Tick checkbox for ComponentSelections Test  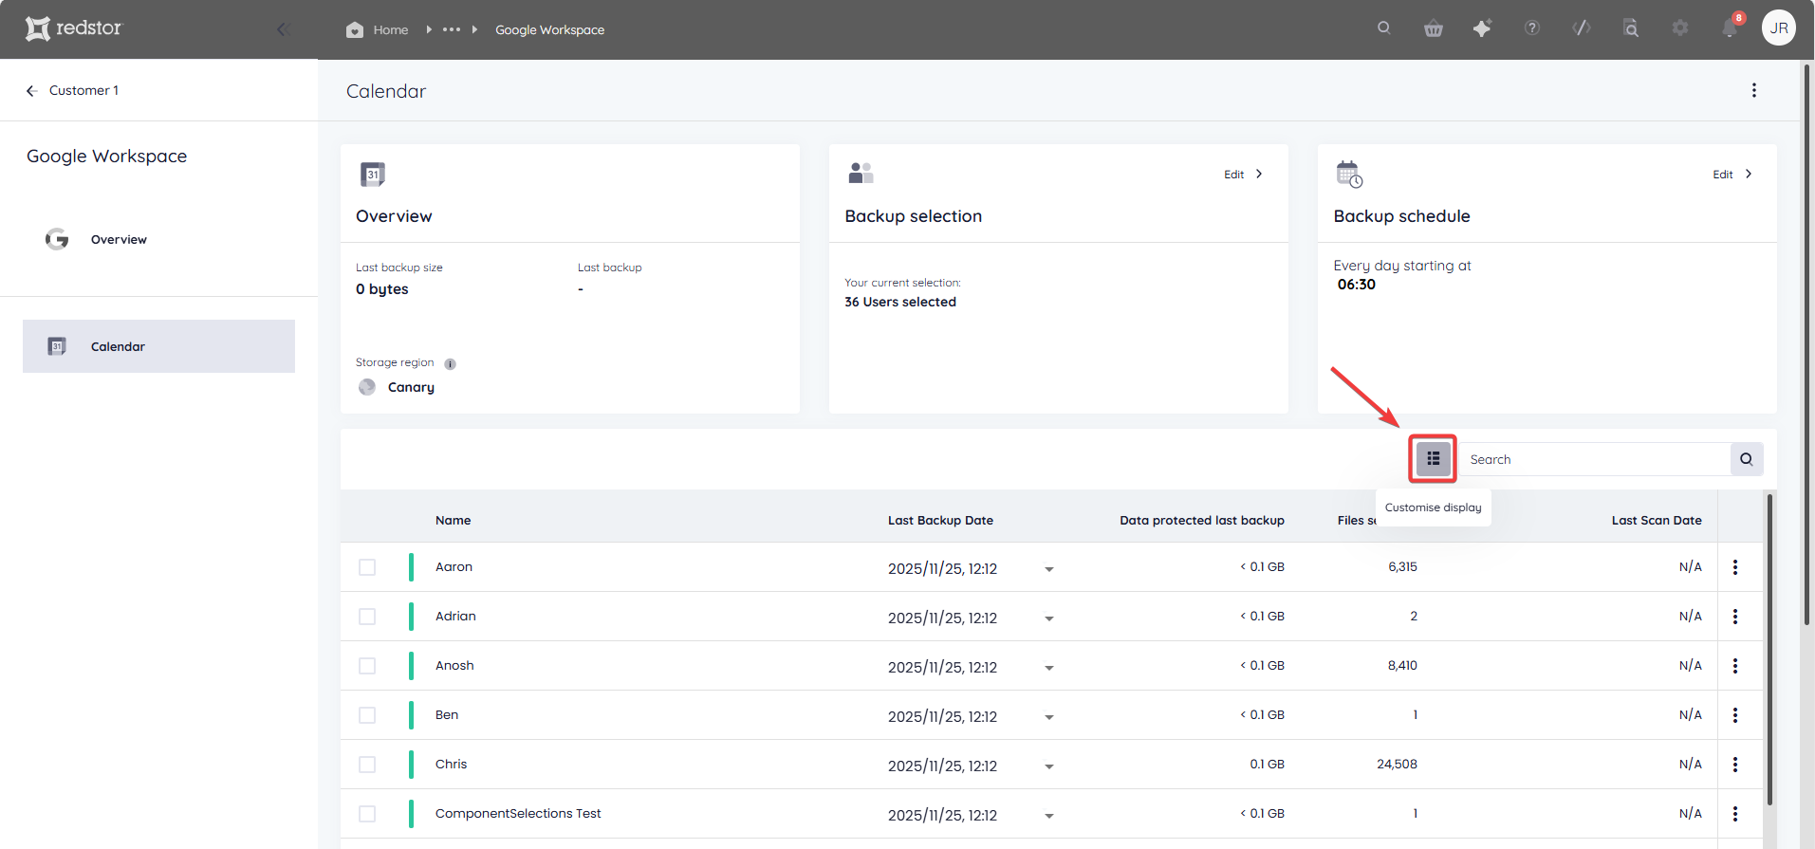pos(367,814)
